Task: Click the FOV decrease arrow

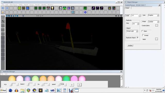Action: click(x=11, y=84)
